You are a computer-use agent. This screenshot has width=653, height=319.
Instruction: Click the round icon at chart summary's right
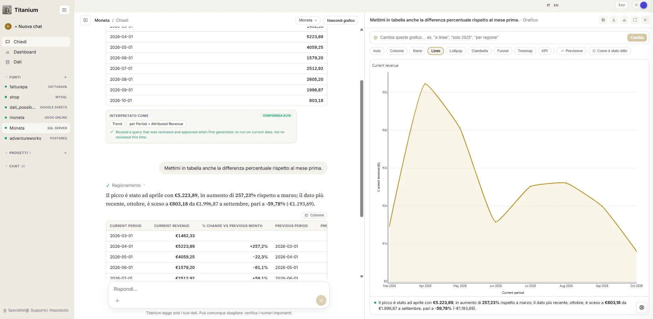[642, 307]
